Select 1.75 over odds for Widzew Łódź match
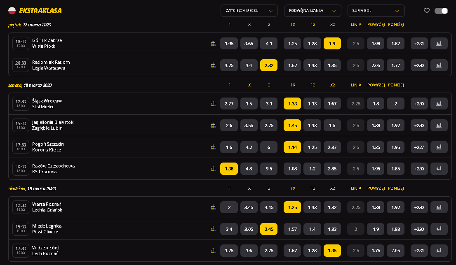Viewport: 456px width, 265px height. tap(376, 251)
